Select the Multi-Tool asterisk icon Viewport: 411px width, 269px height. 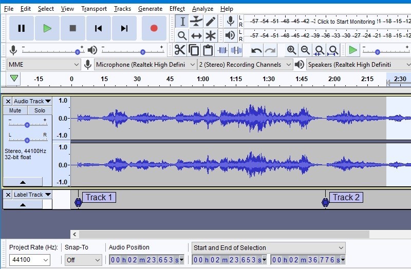point(211,35)
